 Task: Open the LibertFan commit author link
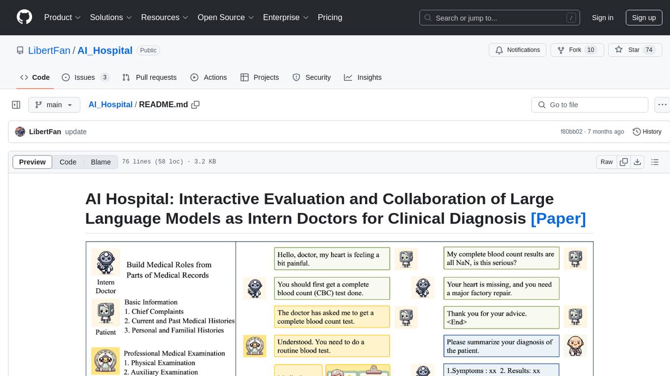pos(45,131)
